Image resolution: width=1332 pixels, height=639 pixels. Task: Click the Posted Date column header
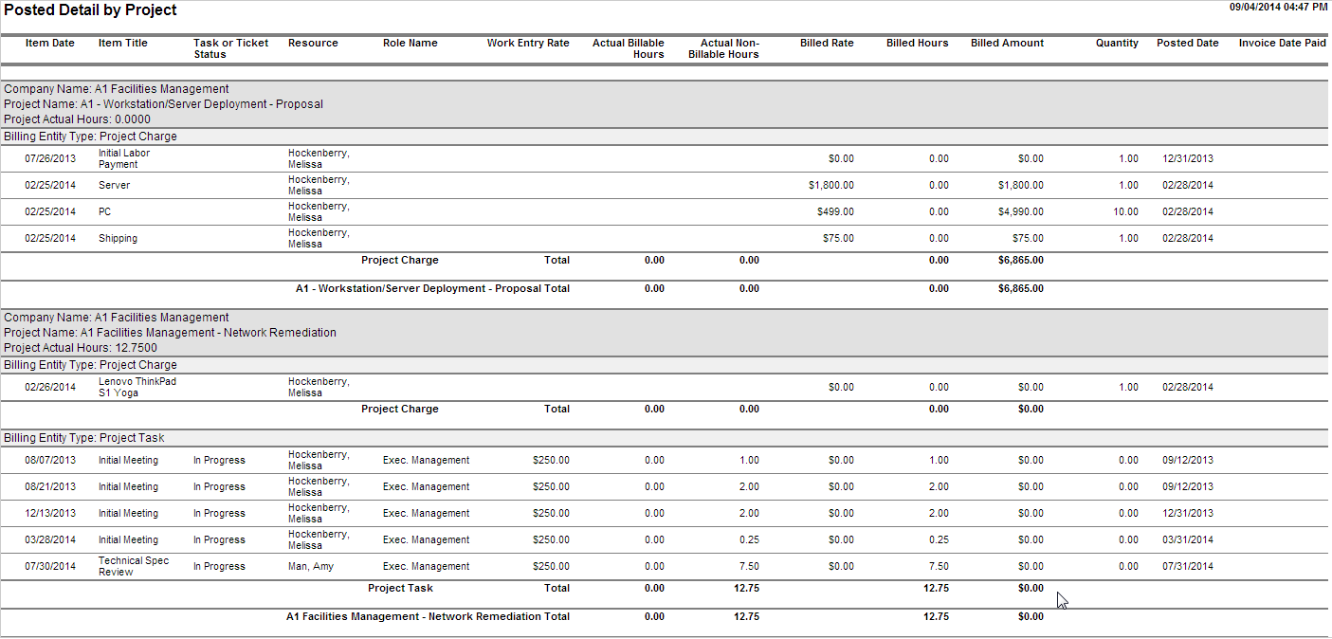tap(1187, 43)
